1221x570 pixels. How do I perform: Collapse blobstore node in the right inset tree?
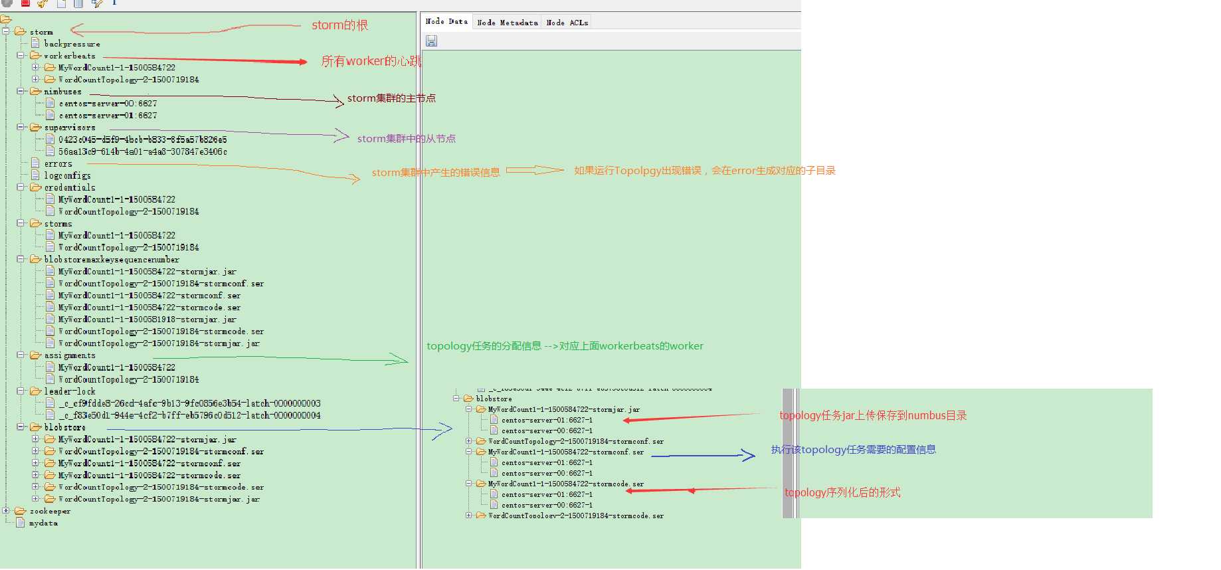coord(456,399)
